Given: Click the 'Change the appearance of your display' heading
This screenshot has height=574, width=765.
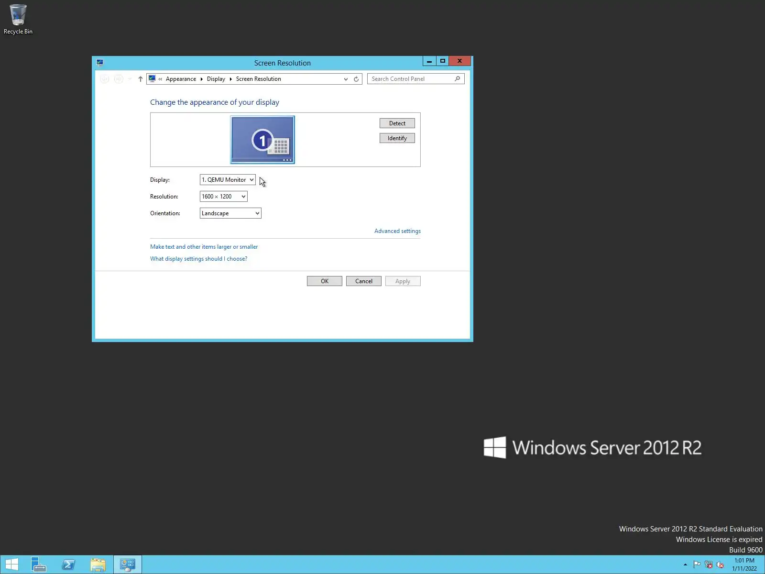Looking at the screenshot, I should (215, 102).
